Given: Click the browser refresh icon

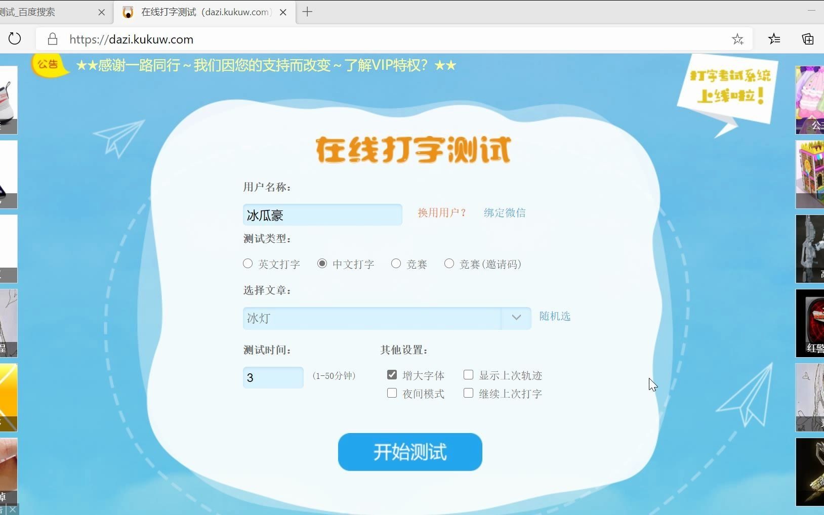Looking at the screenshot, I should [15, 39].
